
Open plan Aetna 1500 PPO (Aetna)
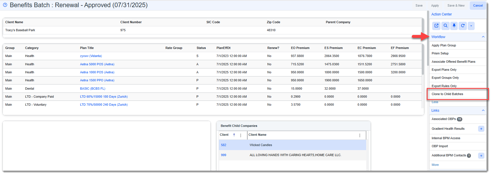coord(97,80)
